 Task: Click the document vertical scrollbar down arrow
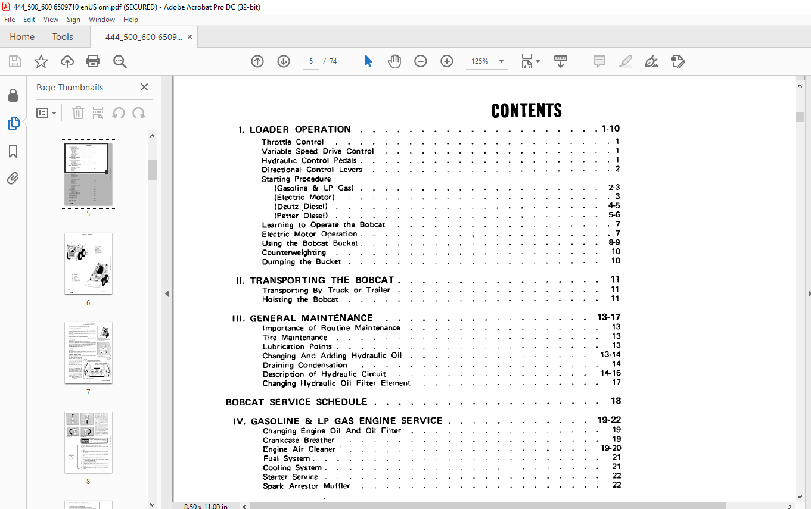point(800,498)
